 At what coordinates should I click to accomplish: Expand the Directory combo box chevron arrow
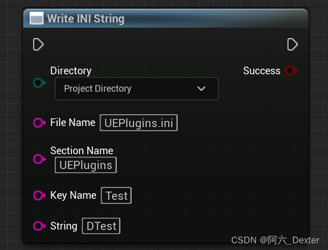click(202, 89)
